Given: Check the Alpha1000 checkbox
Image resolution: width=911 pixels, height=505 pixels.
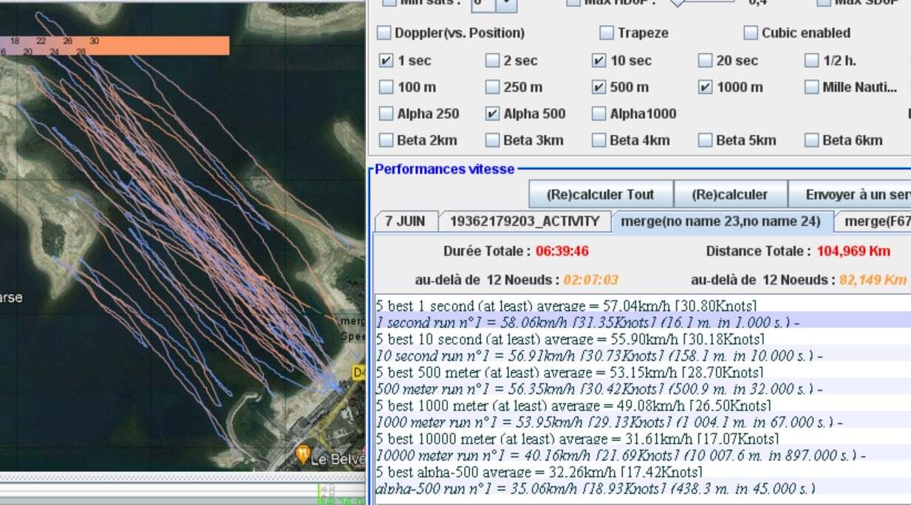Looking at the screenshot, I should coord(598,114).
